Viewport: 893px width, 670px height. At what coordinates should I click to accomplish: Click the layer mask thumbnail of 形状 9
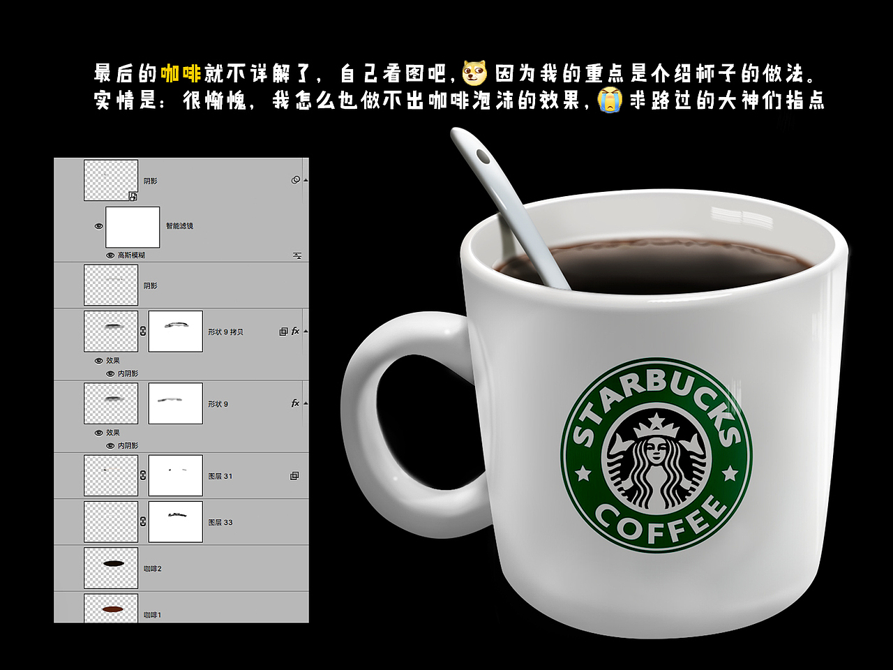pyautogui.click(x=176, y=403)
